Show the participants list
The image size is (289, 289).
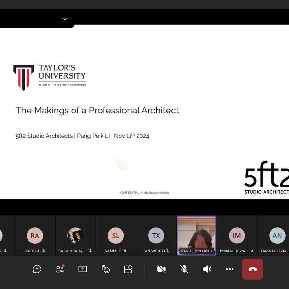[60, 269]
